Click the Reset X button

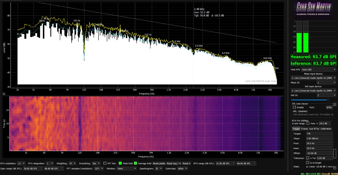click(x=186, y=163)
